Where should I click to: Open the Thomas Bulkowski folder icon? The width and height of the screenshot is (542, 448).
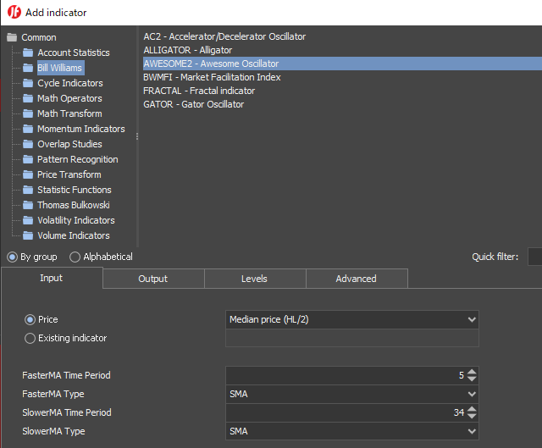pos(28,205)
